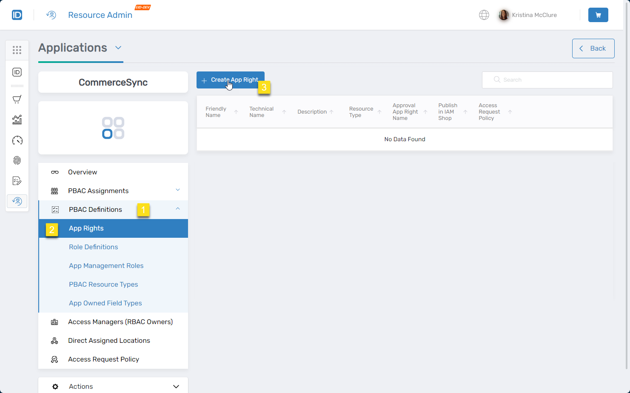This screenshot has height=393, width=630.
Task: Open the blue cart button in the top bar
Action: 598,14
